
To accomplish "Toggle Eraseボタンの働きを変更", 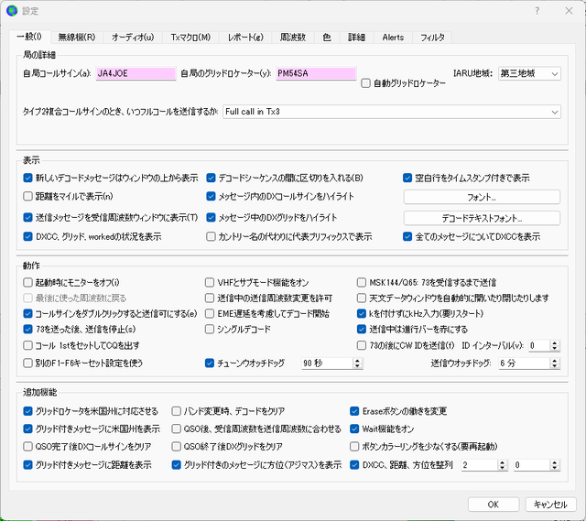I will coord(354,411).
